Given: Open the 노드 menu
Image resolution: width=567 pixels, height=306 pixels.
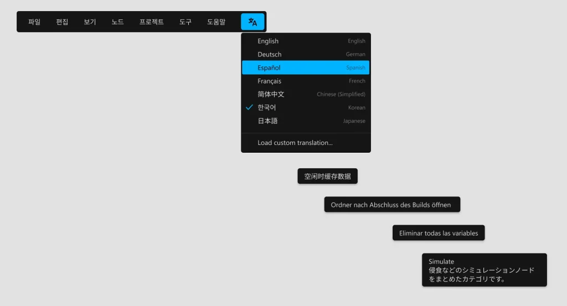Looking at the screenshot, I should coord(117,22).
